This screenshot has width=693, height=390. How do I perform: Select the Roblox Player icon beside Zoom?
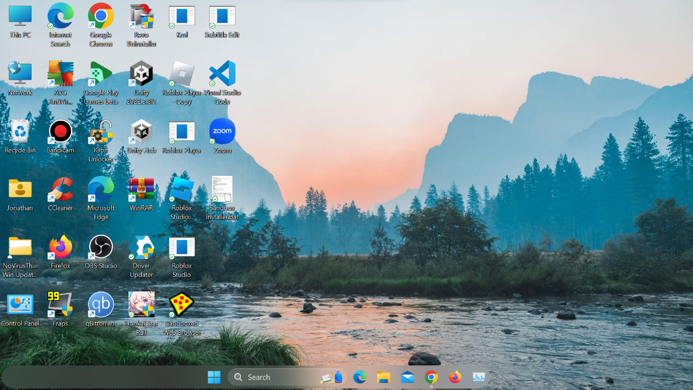[x=182, y=137]
